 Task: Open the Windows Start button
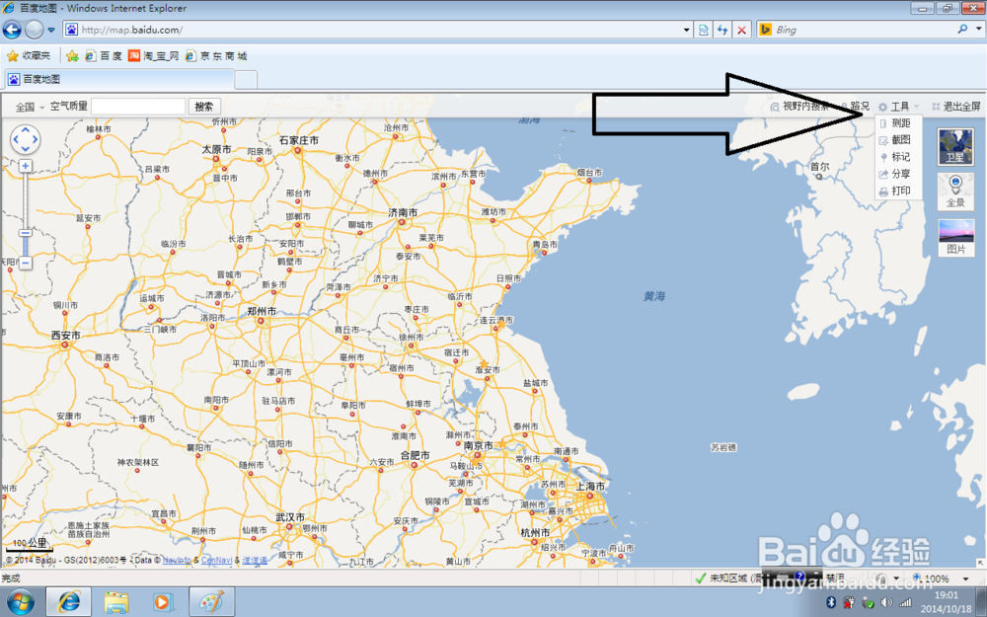[x=20, y=602]
